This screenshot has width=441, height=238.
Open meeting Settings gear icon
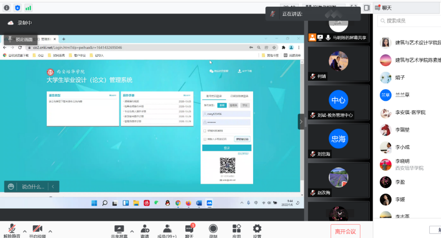pos(257,228)
